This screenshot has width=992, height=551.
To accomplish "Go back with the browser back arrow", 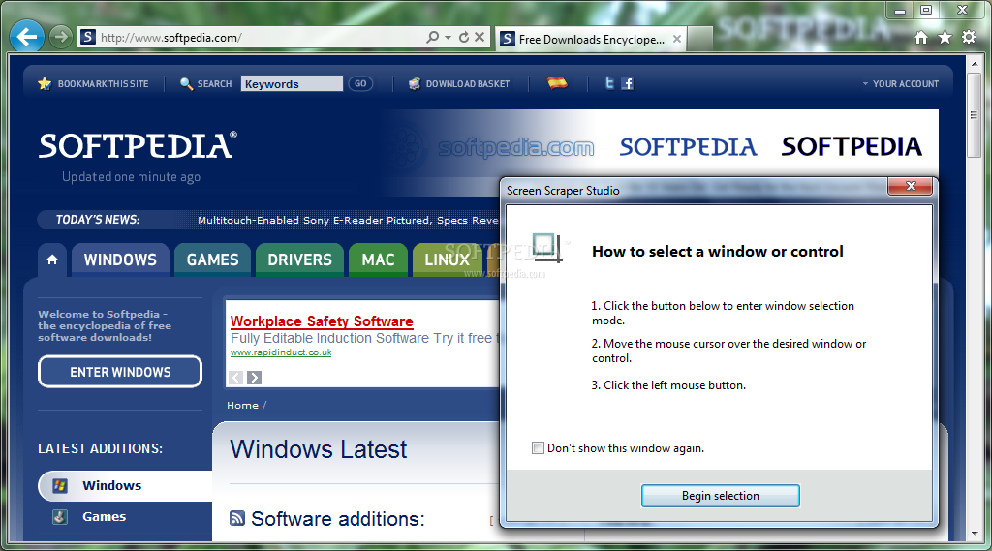I will tap(26, 37).
